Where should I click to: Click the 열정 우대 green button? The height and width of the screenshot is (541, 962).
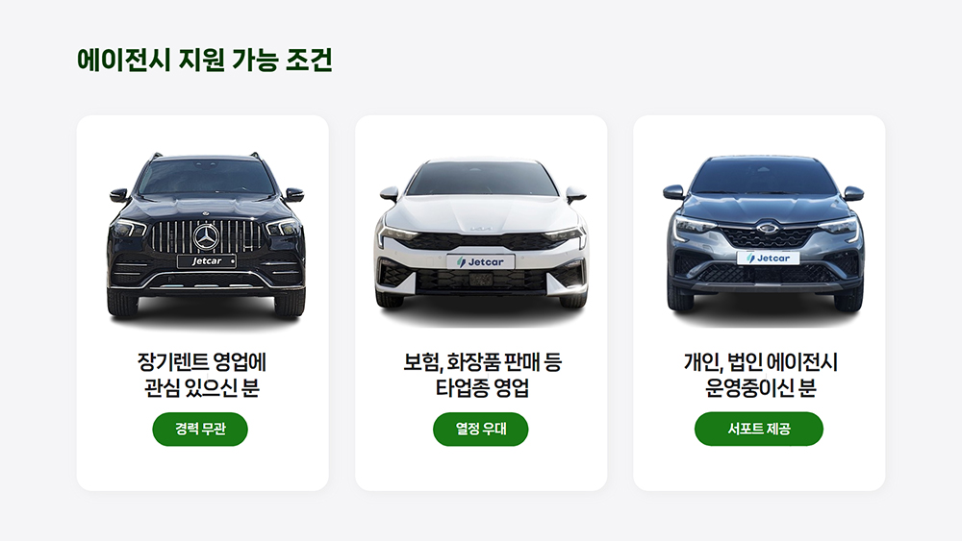click(x=480, y=429)
